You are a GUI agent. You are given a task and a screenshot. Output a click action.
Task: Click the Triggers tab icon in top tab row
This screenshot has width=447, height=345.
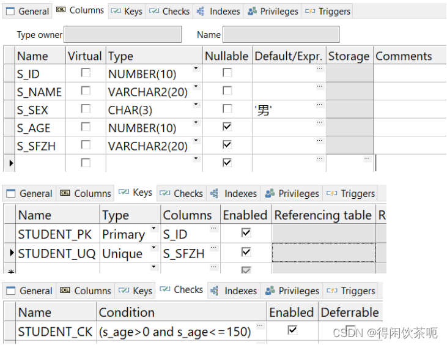(310, 11)
